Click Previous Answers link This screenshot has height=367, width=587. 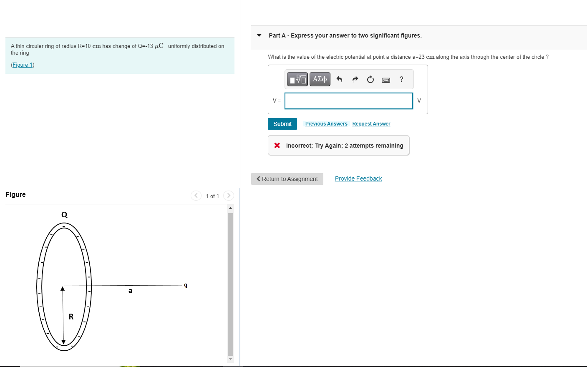326,123
